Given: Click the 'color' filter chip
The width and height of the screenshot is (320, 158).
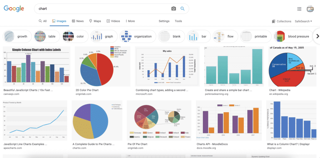Looking at the screenshot, I should pyautogui.click(x=75, y=36).
